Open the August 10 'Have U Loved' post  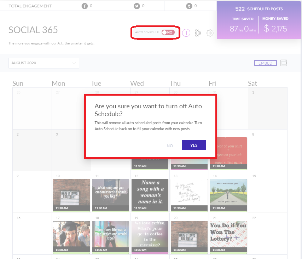click(x=71, y=195)
